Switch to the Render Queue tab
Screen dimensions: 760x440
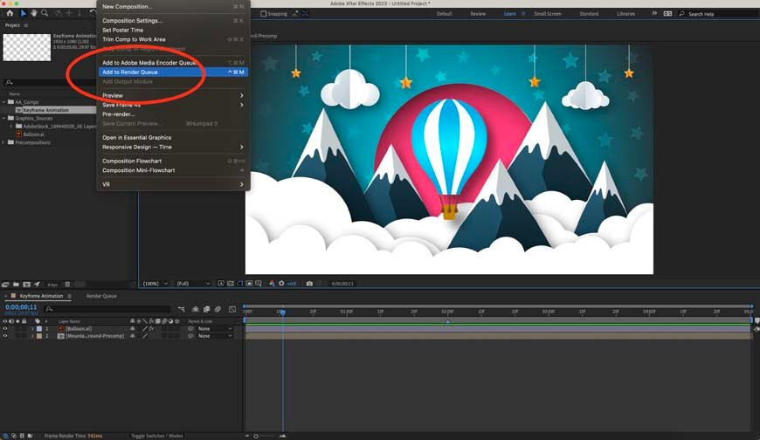coord(101,296)
